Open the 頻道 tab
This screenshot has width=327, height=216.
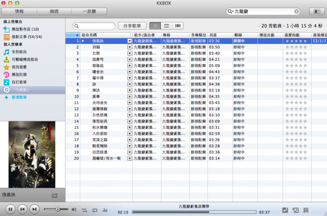tap(54, 11)
